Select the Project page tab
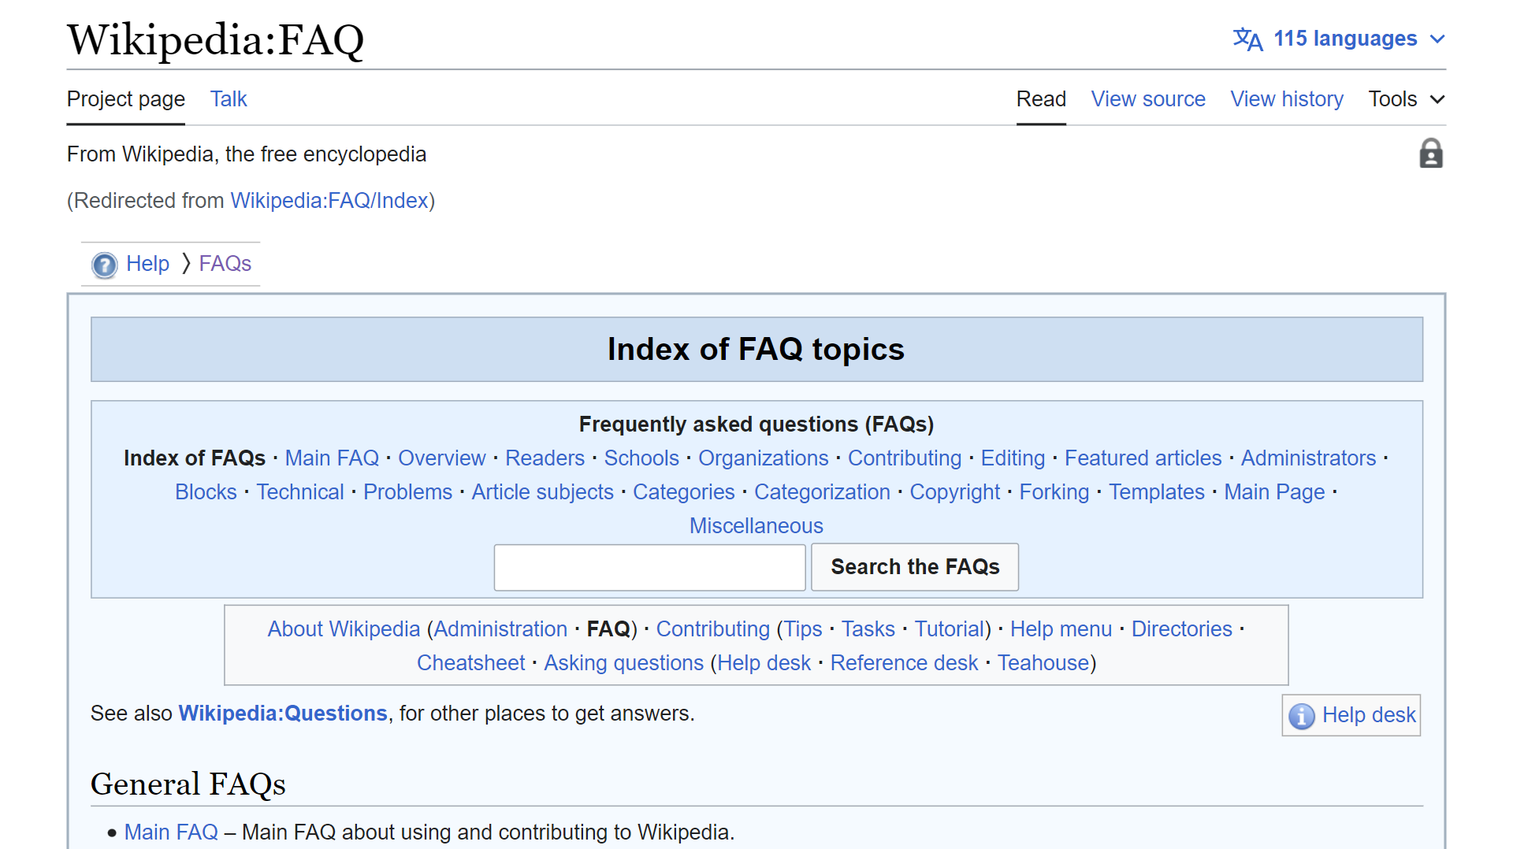Image resolution: width=1513 pixels, height=849 pixels. coord(126,99)
